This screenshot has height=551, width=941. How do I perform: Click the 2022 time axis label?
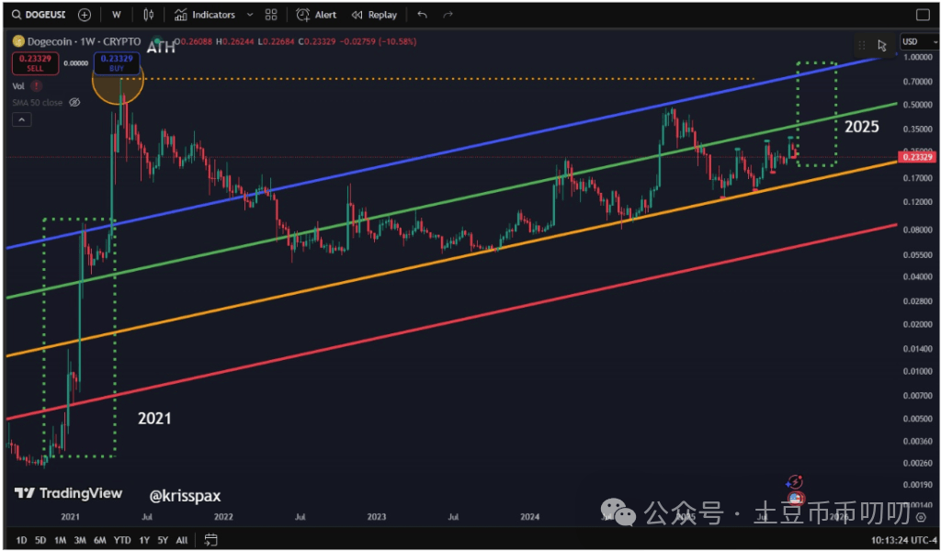pyautogui.click(x=223, y=517)
